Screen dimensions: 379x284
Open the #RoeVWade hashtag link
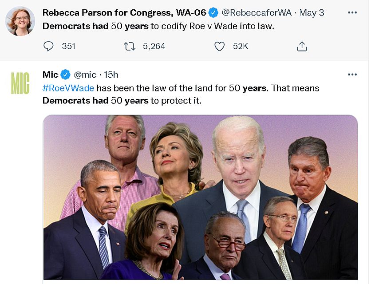point(68,88)
